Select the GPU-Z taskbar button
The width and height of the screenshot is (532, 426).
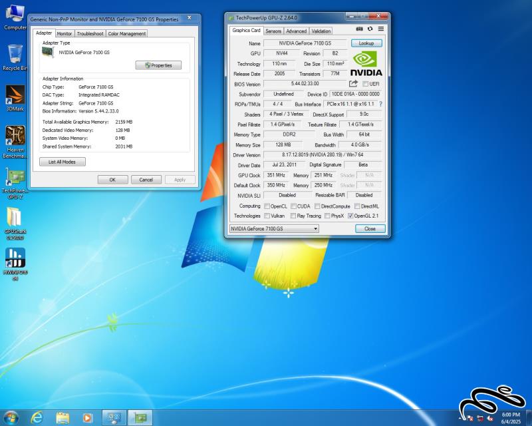(x=140, y=417)
